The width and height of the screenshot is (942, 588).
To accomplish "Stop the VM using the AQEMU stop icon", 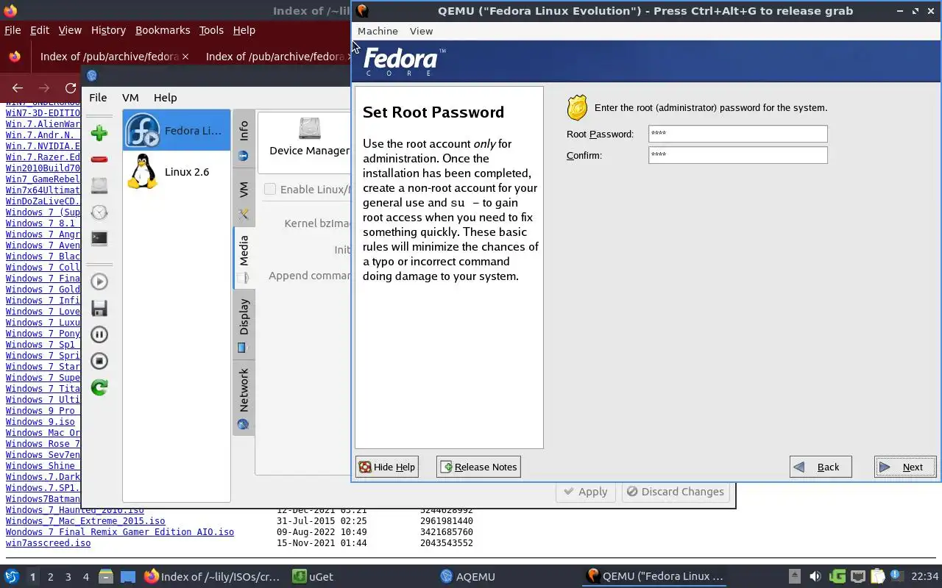I will point(99,361).
